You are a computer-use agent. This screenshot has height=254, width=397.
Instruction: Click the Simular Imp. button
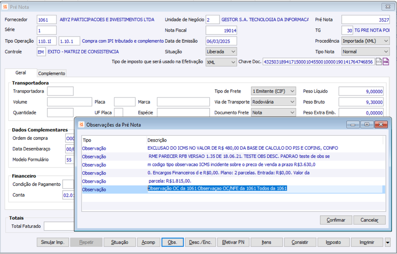[x=53, y=242]
